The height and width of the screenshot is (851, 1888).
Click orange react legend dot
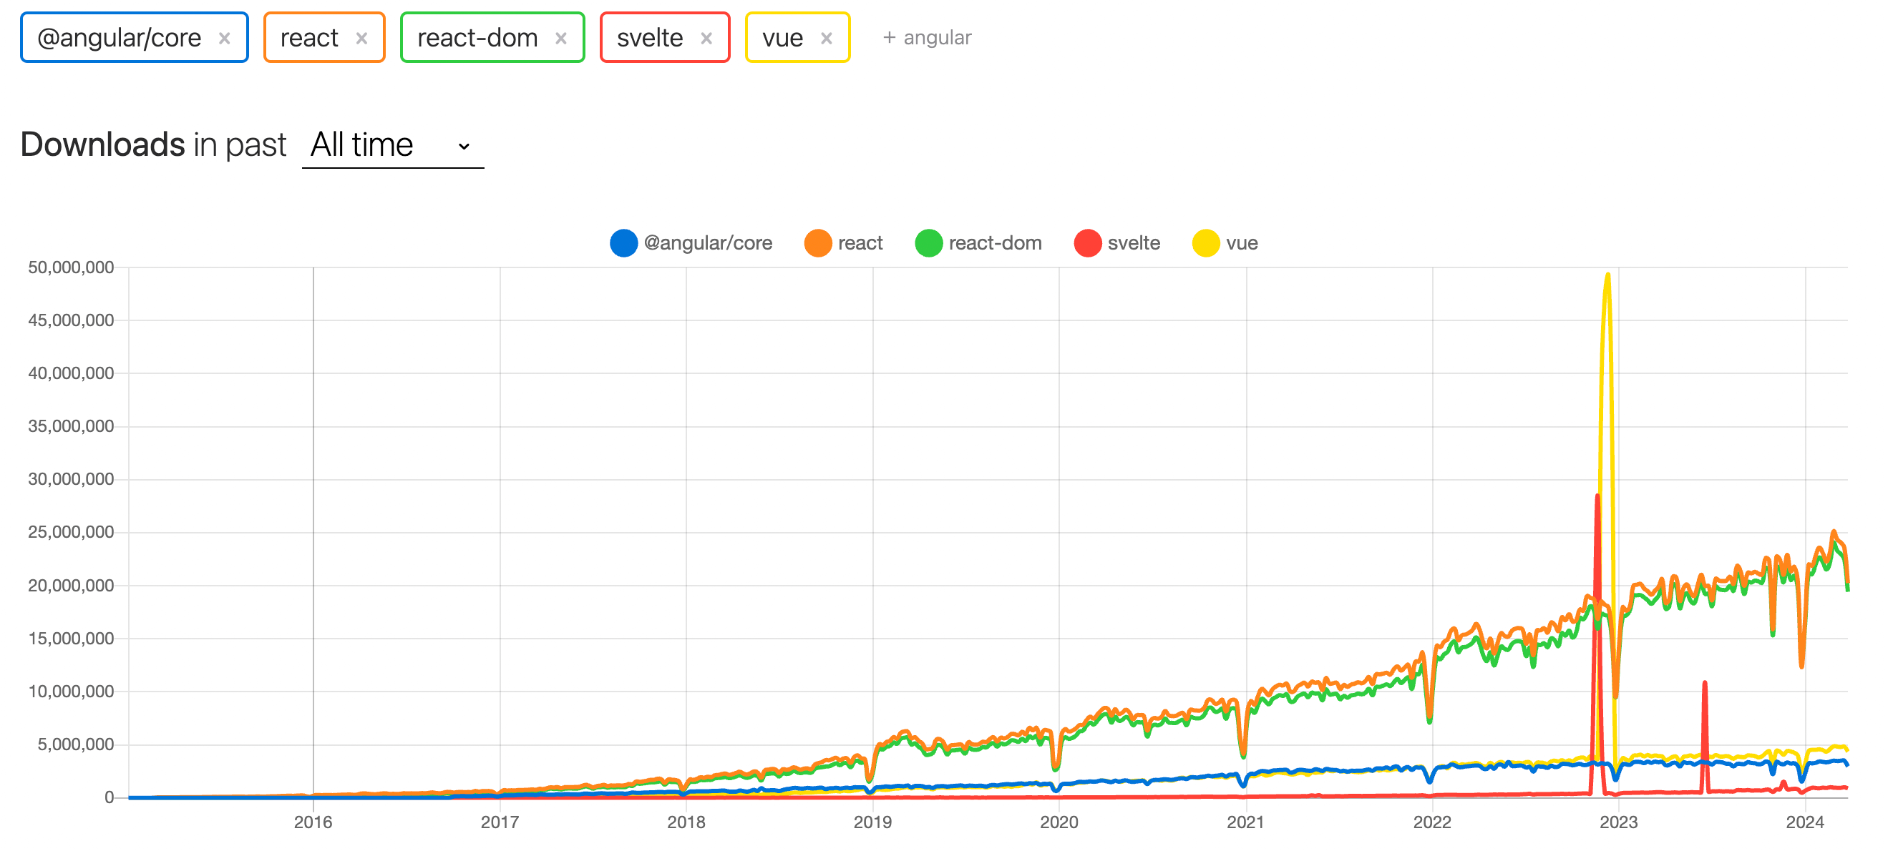tap(818, 243)
